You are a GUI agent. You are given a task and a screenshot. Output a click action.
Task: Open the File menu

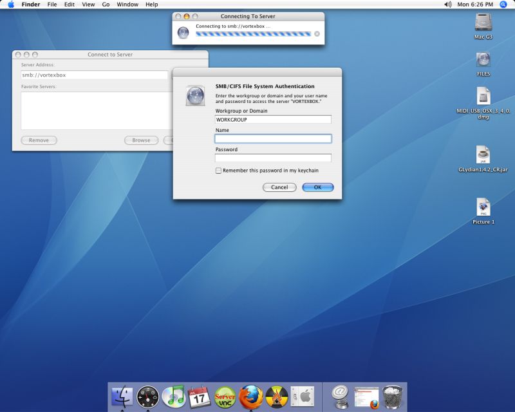[x=52, y=5]
